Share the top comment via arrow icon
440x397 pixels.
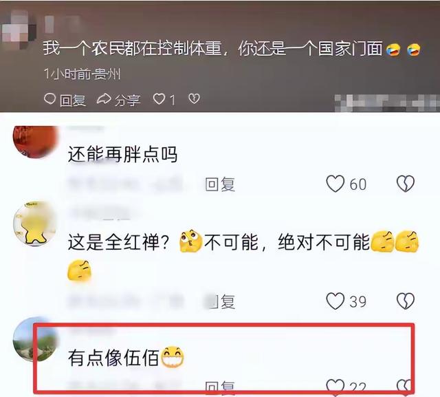click(x=104, y=99)
